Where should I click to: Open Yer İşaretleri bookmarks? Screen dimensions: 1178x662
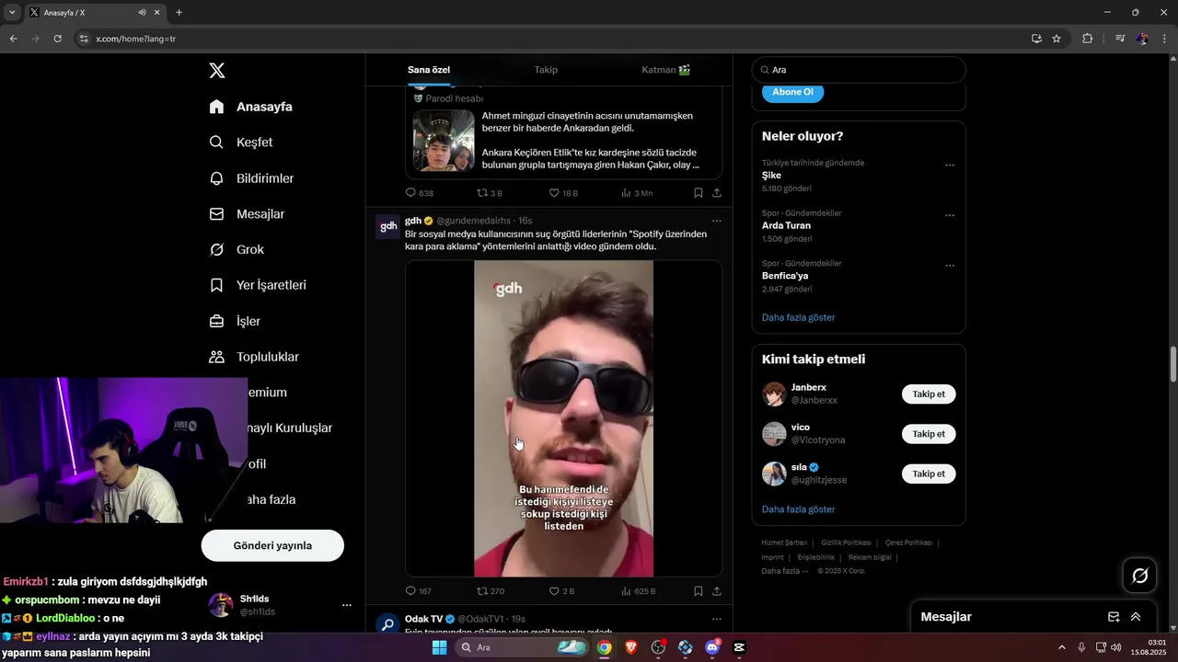[258, 286]
